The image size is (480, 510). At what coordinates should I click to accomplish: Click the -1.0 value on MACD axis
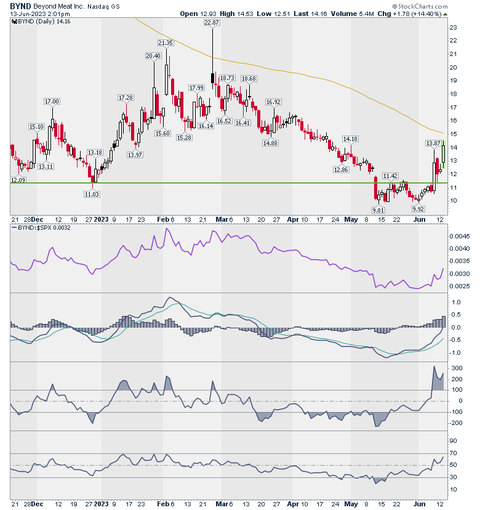click(455, 352)
